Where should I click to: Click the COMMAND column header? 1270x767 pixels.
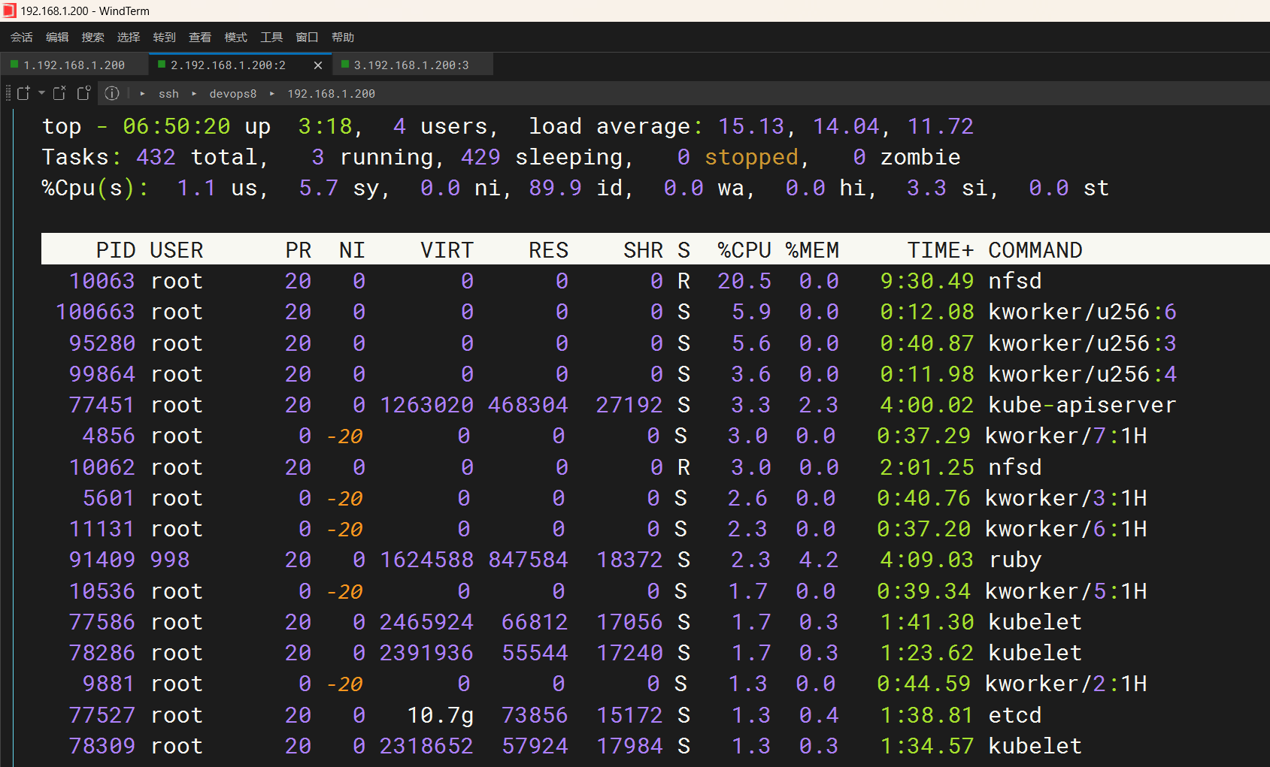[1035, 250]
